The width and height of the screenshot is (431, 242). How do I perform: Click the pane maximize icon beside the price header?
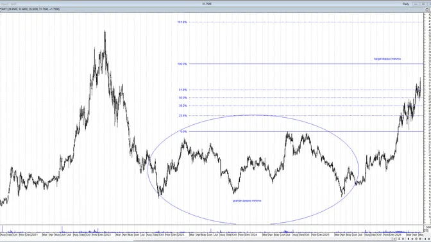[427, 10]
